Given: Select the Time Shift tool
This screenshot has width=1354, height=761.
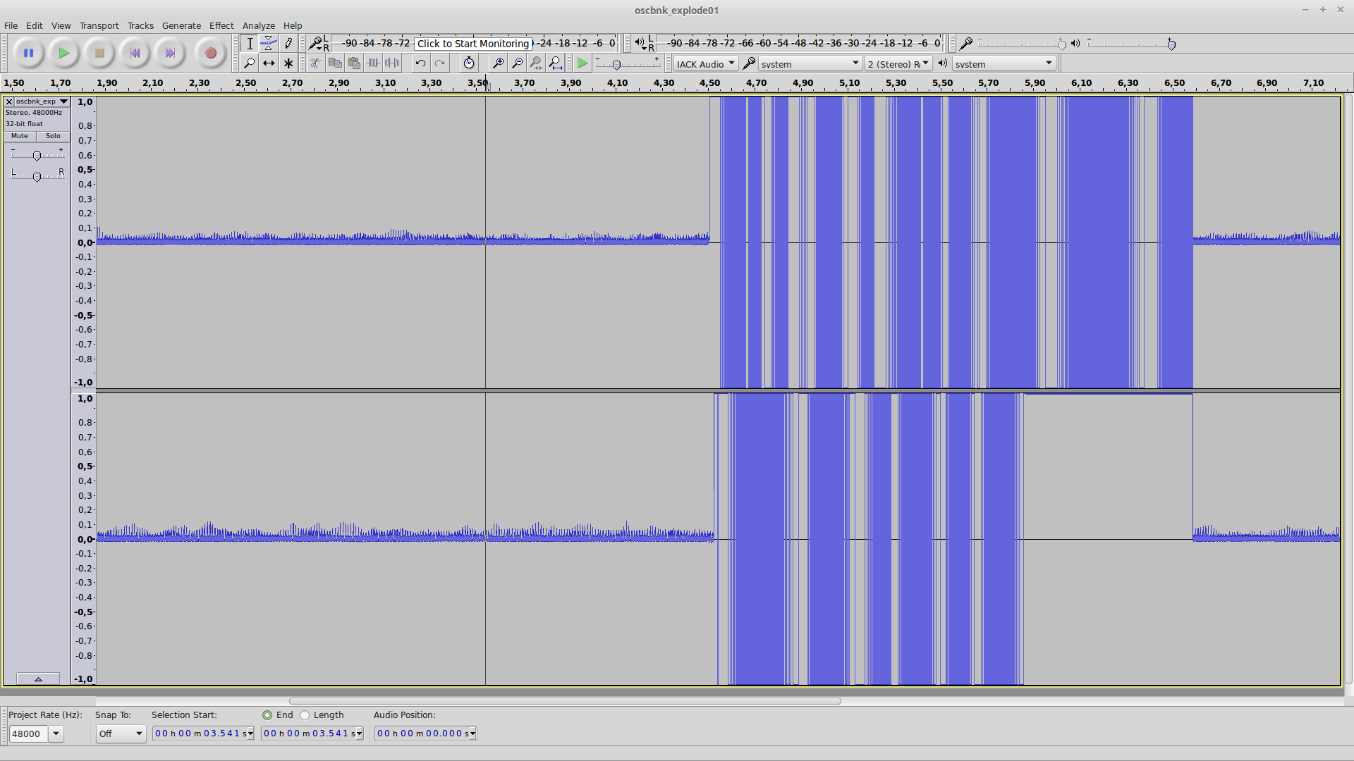Looking at the screenshot, I should pos(269,63).
